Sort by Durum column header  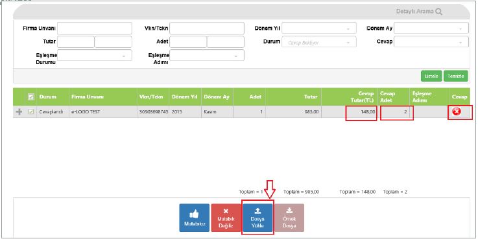pyautogui.click(x=53, y=97)
